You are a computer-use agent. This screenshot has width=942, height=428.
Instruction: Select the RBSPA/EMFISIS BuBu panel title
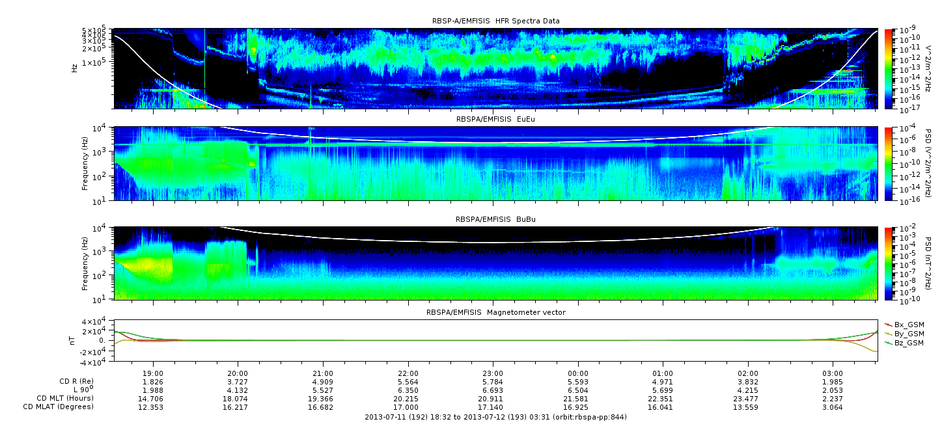pos(495,220)
